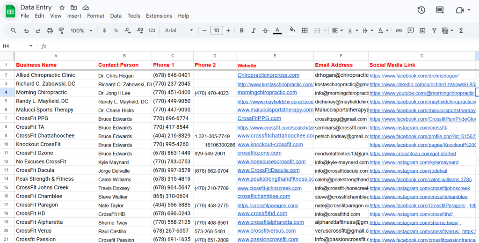Open the Data menu
479x243 pixels.
(116, 16)
